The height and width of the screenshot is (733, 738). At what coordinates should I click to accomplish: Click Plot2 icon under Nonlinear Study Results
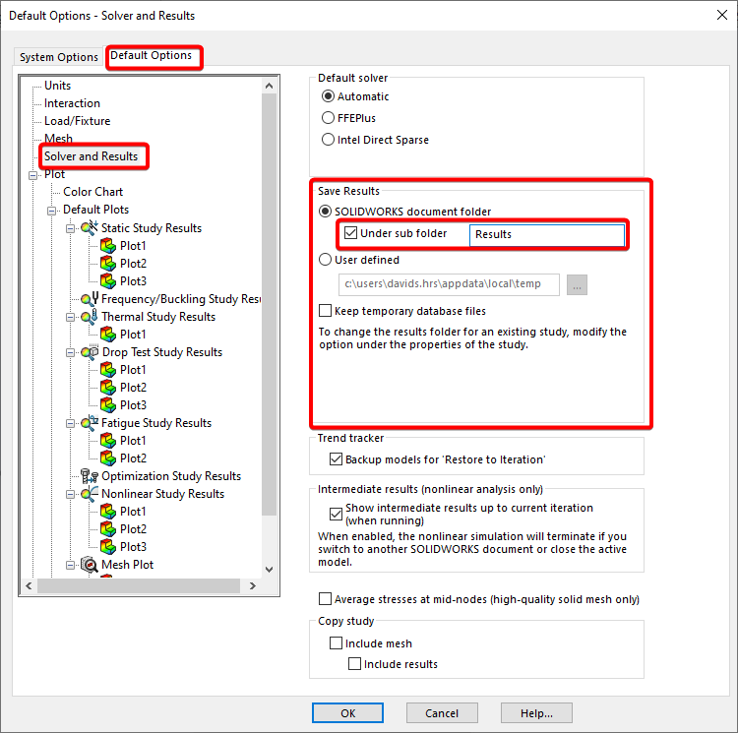click(x=108, y=529)
